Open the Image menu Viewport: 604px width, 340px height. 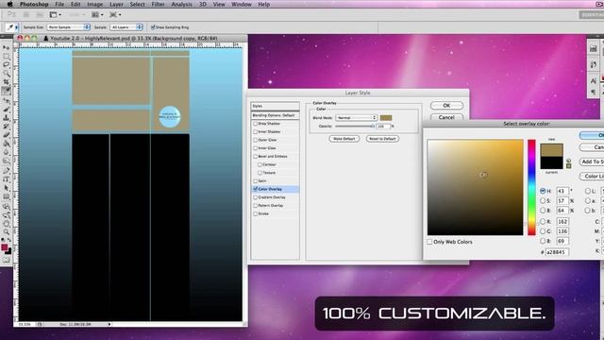pyautogui.click(x=94, y=4)
